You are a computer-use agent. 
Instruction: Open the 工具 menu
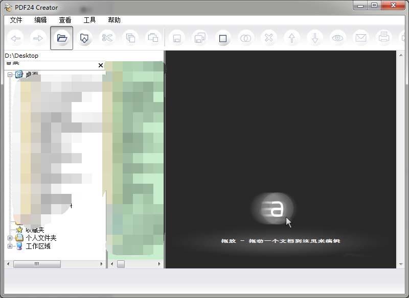[89, 20]
